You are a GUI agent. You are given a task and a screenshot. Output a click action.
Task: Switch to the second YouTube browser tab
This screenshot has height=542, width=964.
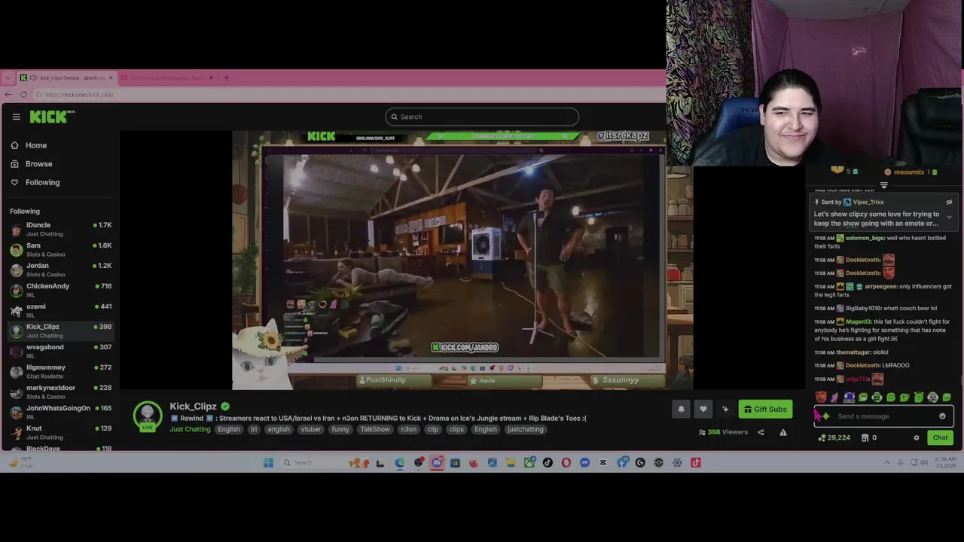click(167, 78)
